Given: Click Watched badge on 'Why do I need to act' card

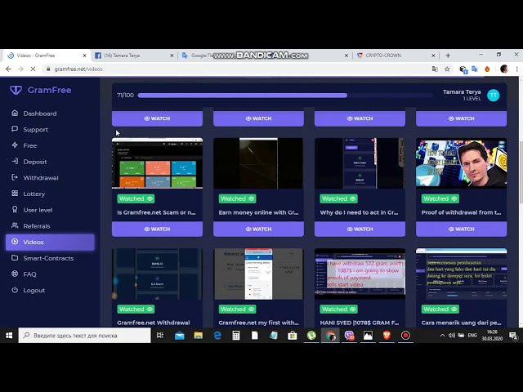Looking at the screenshot, I should [338, 198].
